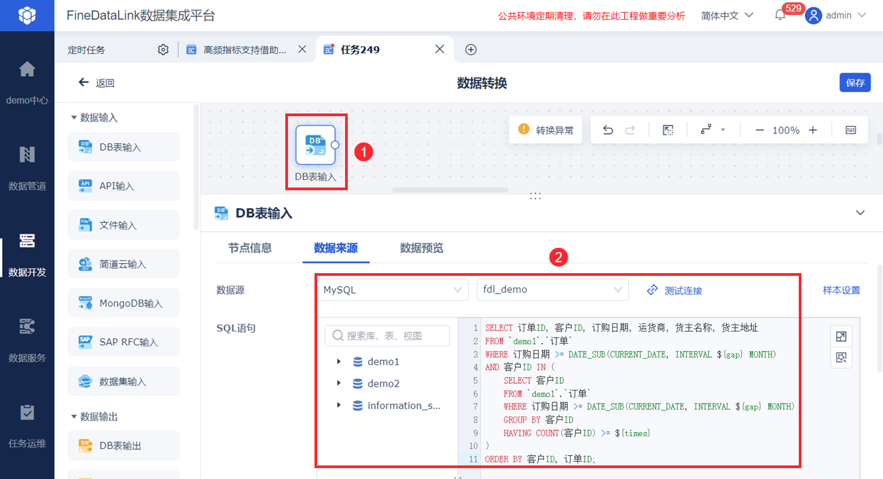The width and height of the screenshot is (883, 479).
Task: Click the undo arrow in canvas toolbar
Action: click(608, 130)
